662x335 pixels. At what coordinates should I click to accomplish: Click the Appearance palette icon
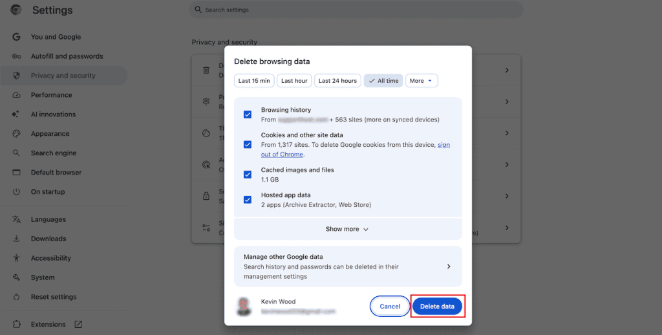point(16,133)
